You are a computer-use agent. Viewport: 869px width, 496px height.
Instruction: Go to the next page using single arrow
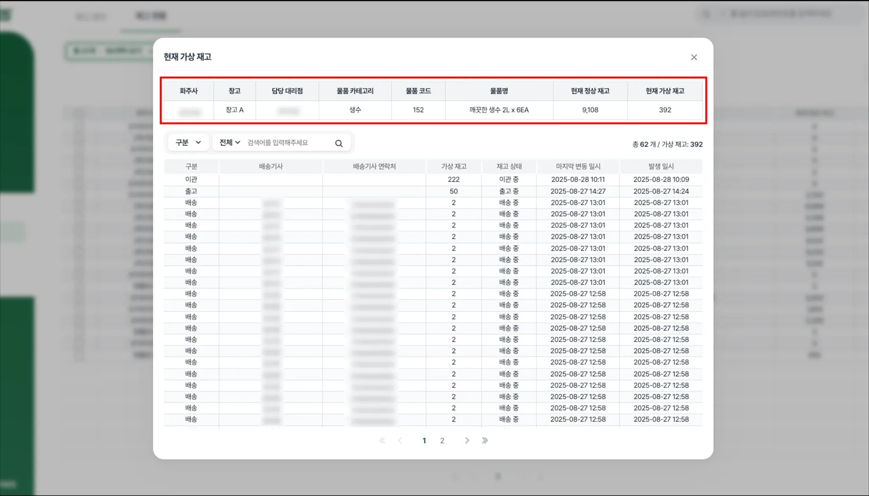pyautogui.click(x=467, y=440)
